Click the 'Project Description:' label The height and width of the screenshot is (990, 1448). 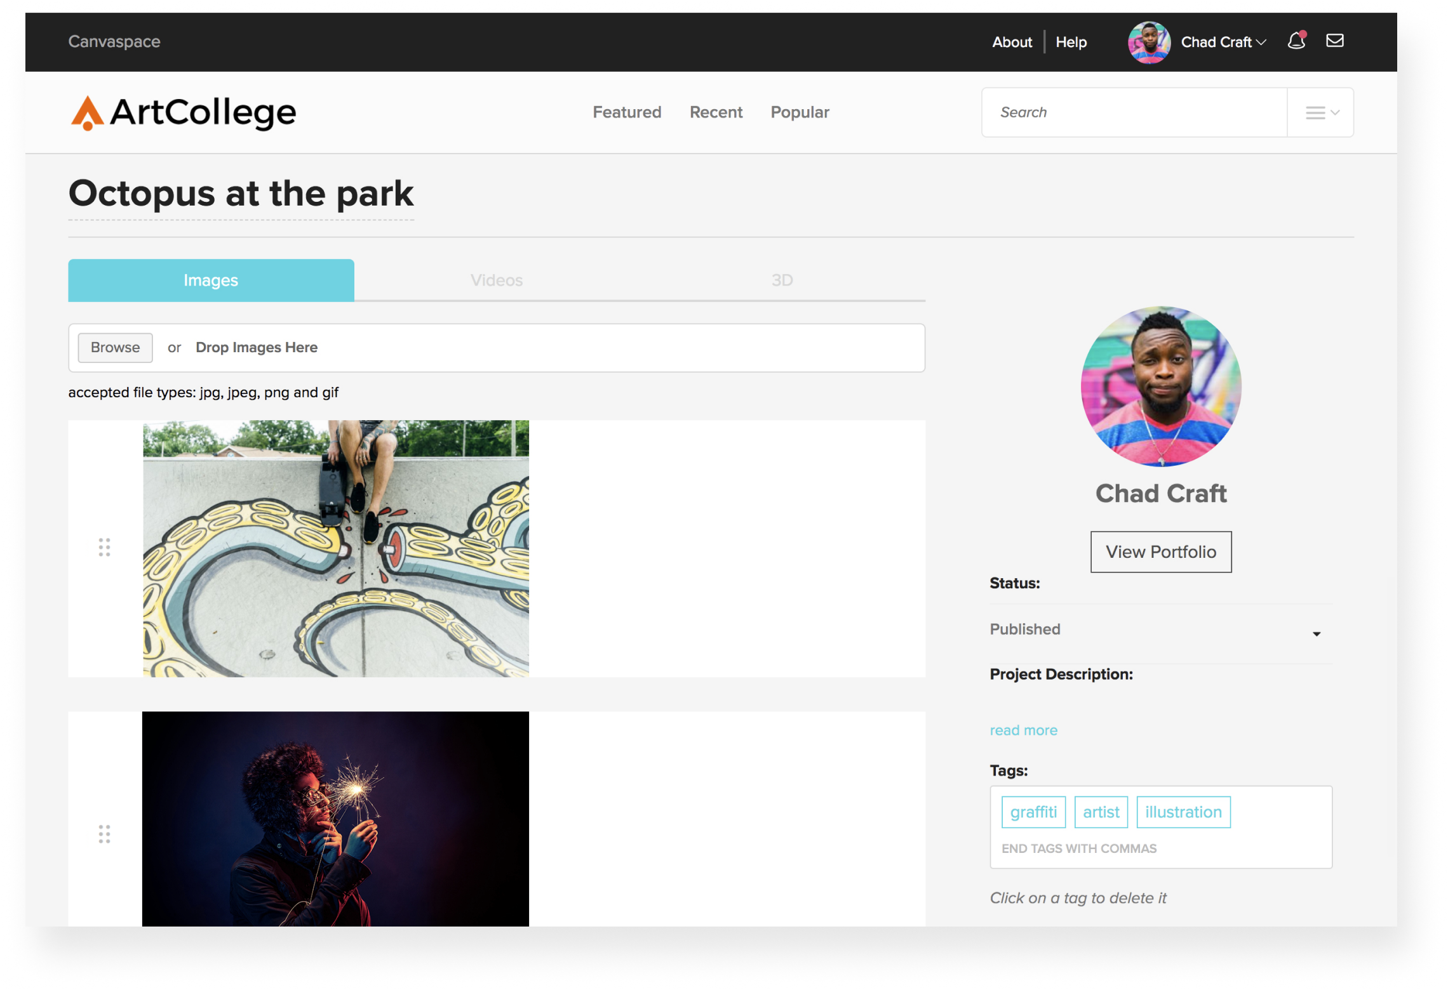click(x=1061, y=675)
